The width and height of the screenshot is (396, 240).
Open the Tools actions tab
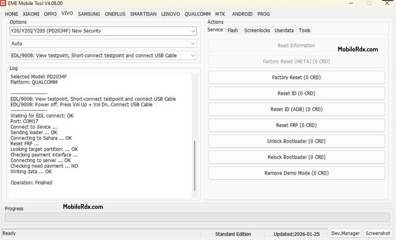[x=304, y=30]
